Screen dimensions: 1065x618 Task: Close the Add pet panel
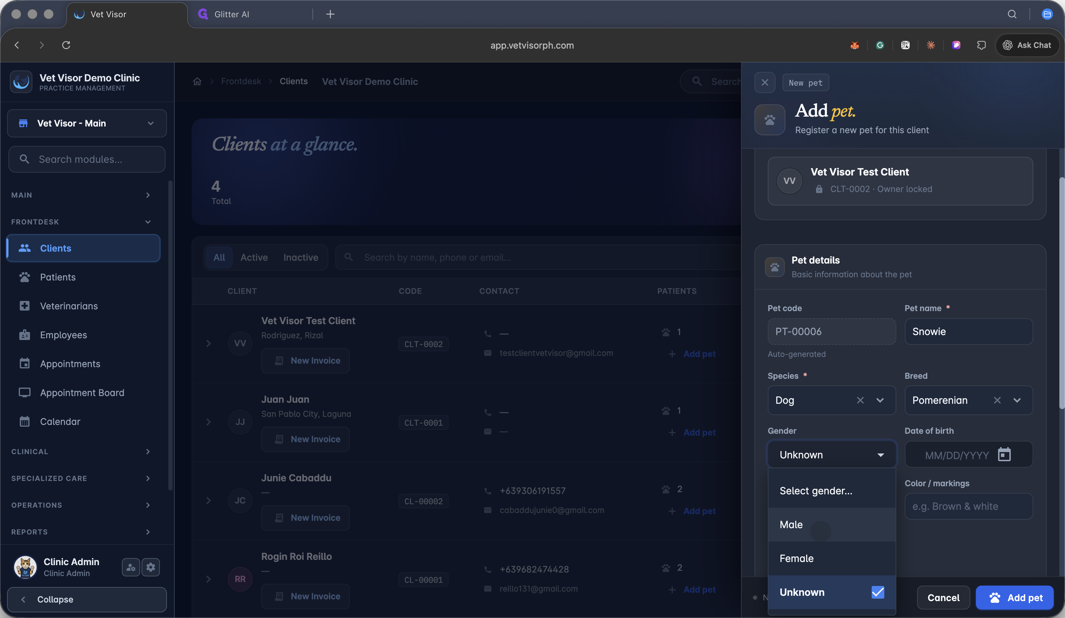tap(765, 82)
